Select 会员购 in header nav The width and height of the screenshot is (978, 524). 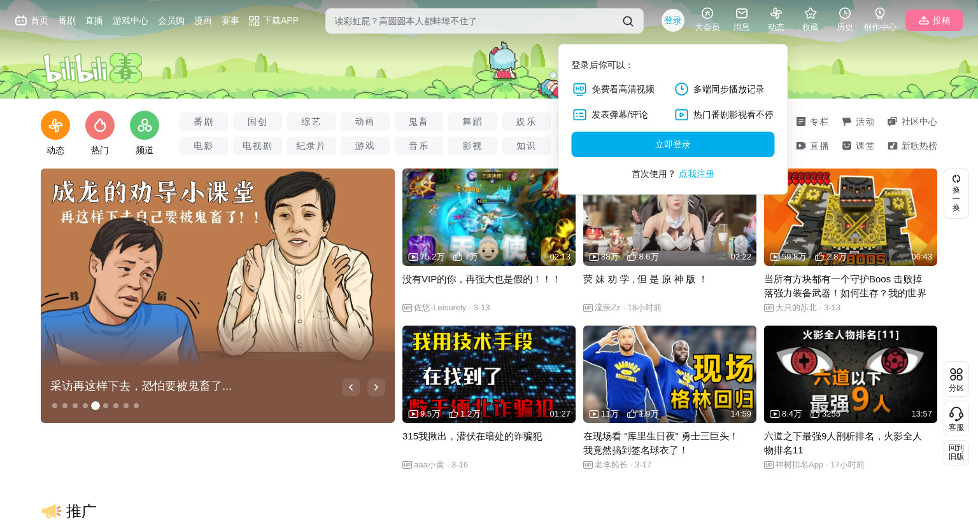[x=171, y=21]
